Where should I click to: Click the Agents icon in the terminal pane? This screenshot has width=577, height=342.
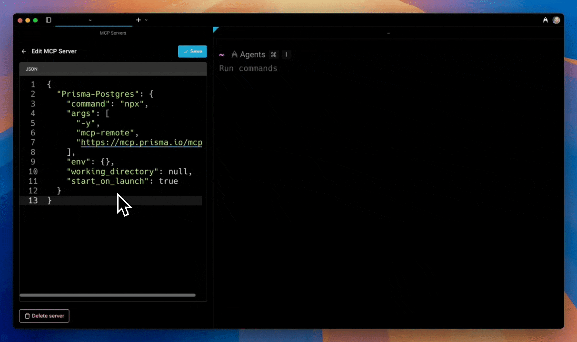(x=235, y=54)
